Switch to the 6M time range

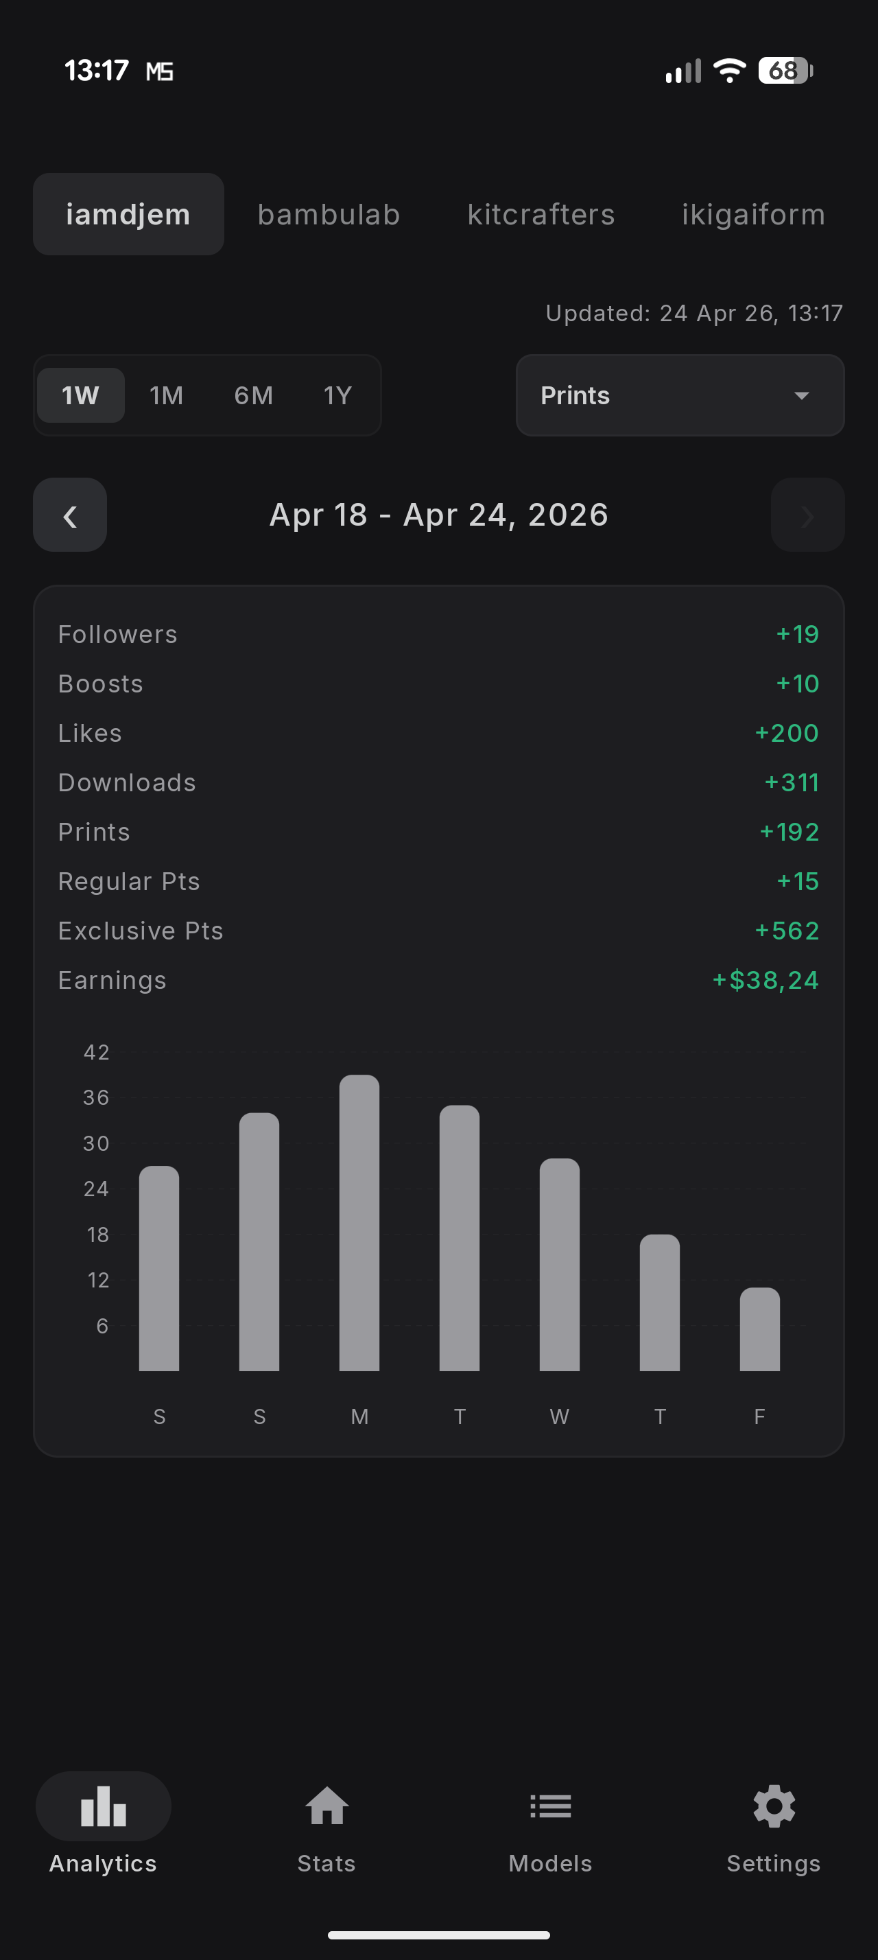point(253,396)
